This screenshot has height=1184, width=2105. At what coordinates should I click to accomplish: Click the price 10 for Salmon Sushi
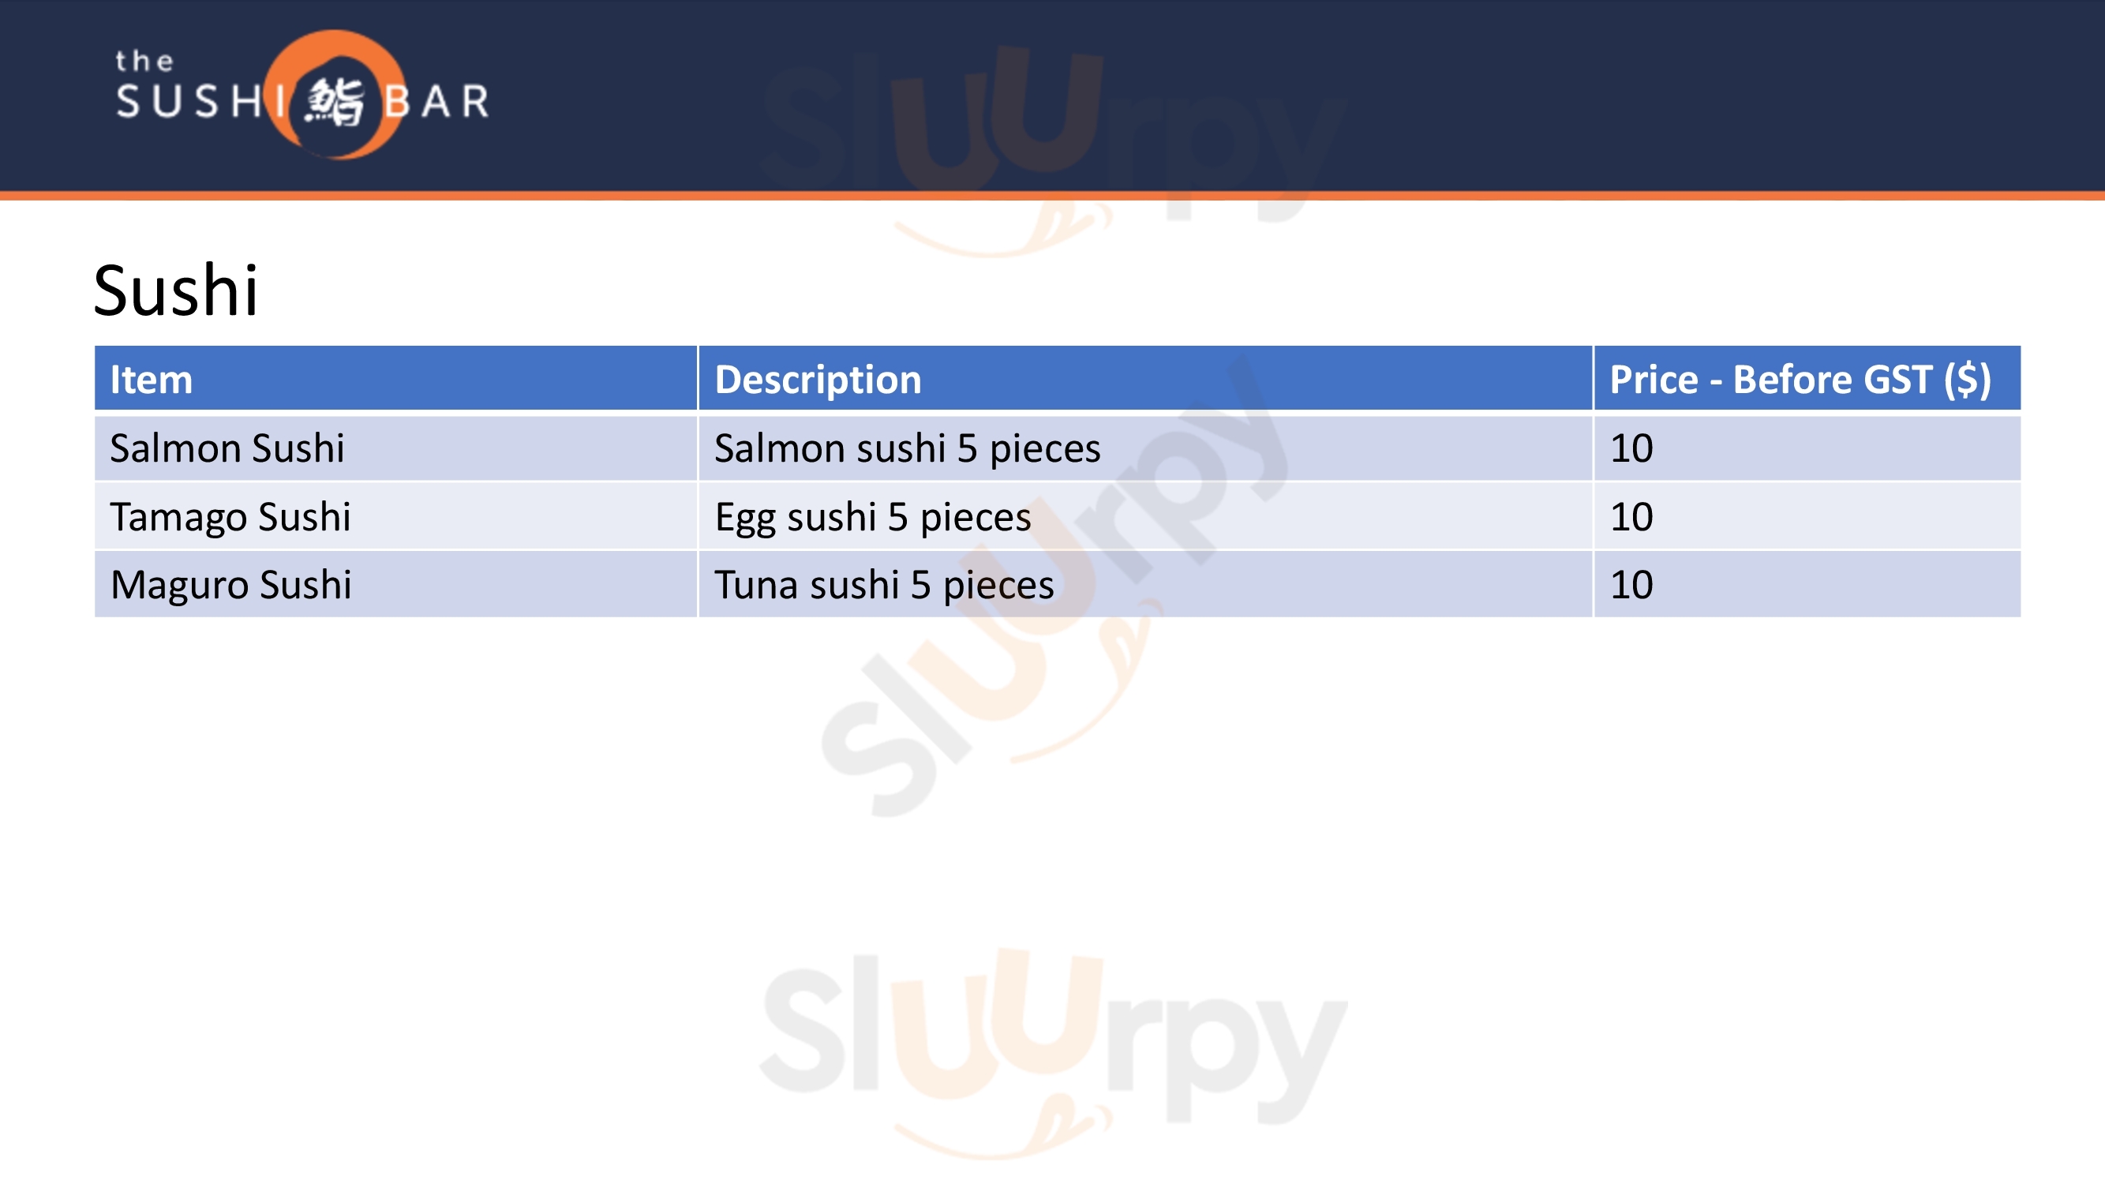pyautogui.click(x=1631, y=448)
